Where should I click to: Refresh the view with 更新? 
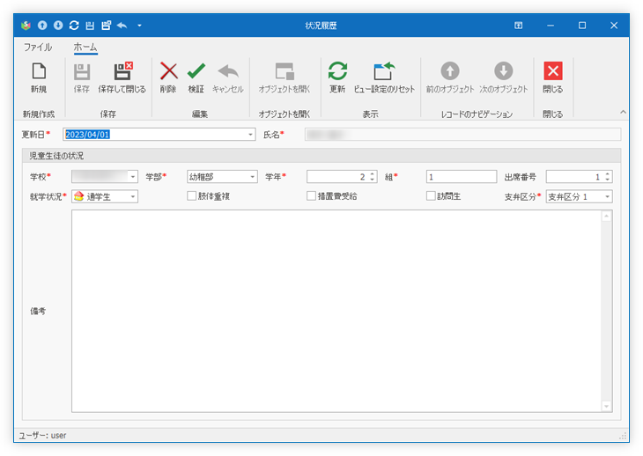coord(337,77)
